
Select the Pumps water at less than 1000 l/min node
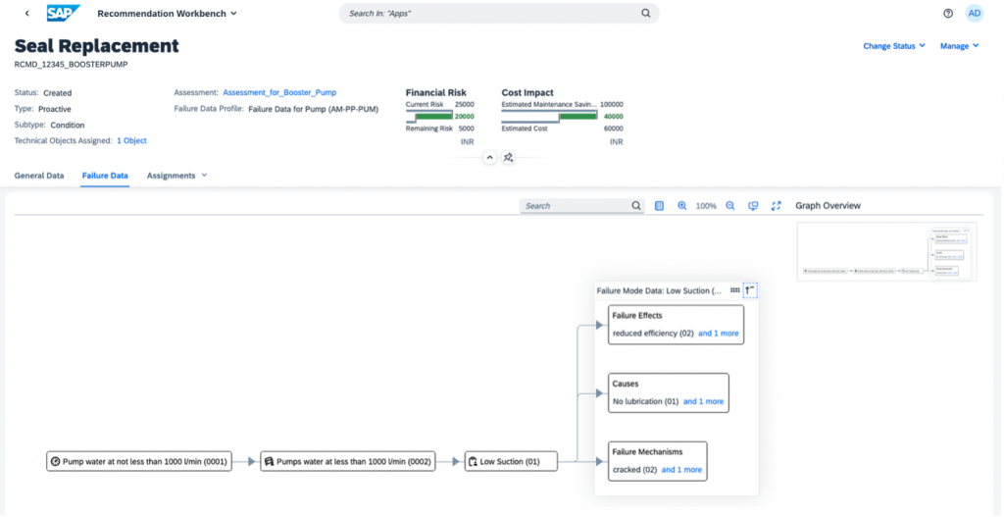click(x=348, y=461)
